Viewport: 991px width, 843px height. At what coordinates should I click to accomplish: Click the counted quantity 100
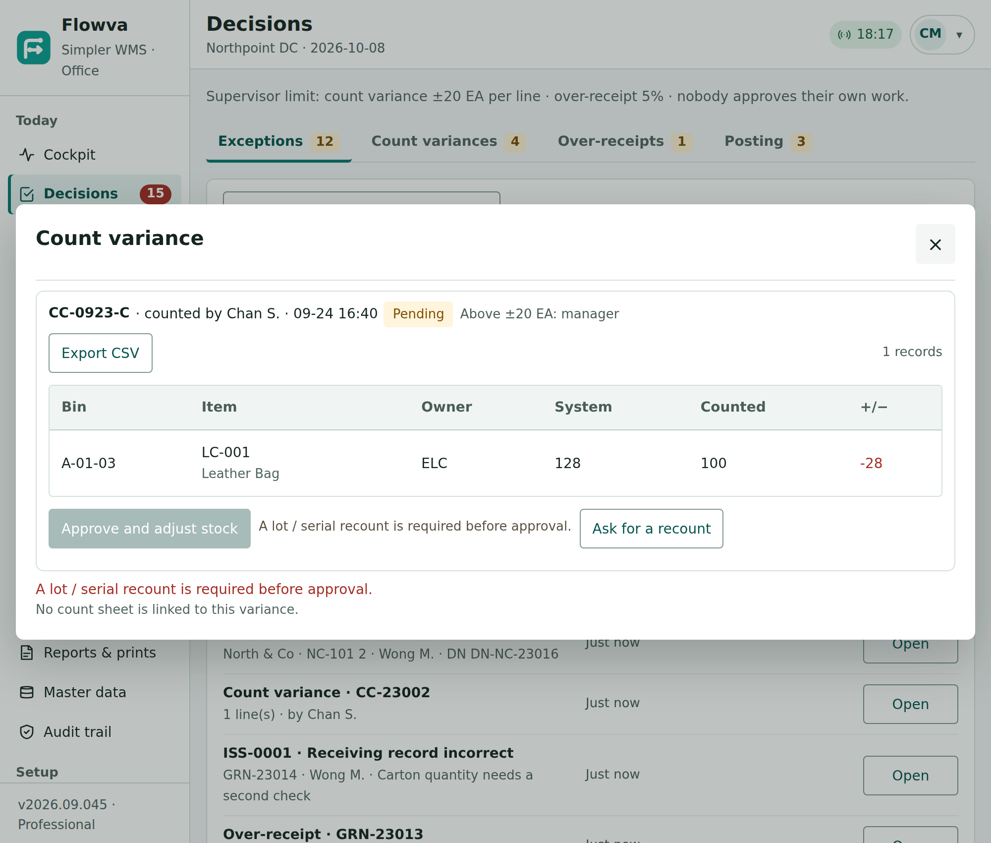(714, 463)
